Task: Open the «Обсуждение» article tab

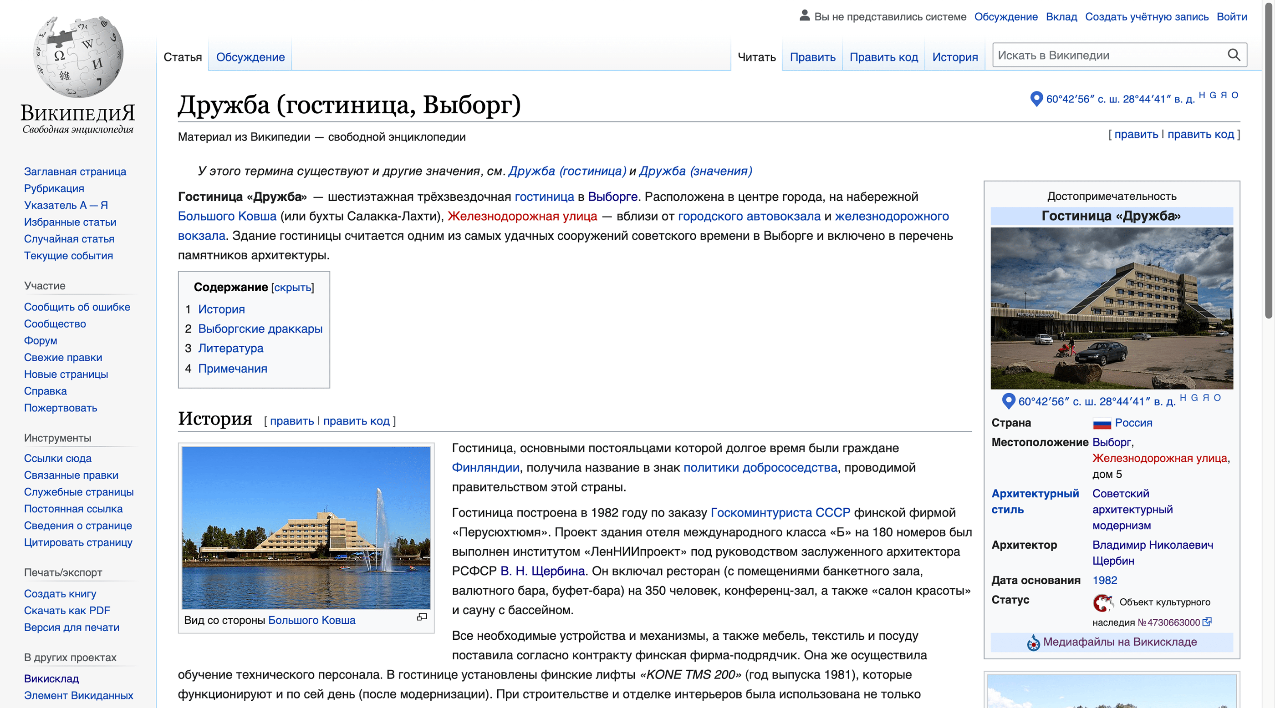Action: pyautogui.click(x=250, y=57)
